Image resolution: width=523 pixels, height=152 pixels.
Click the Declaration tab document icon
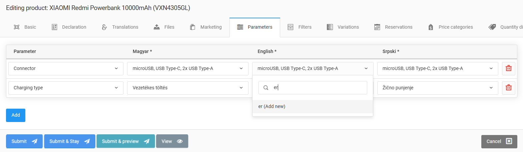tap(54, 27)
